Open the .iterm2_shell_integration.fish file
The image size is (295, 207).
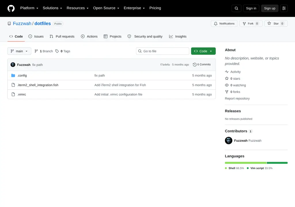pos(38,85)
